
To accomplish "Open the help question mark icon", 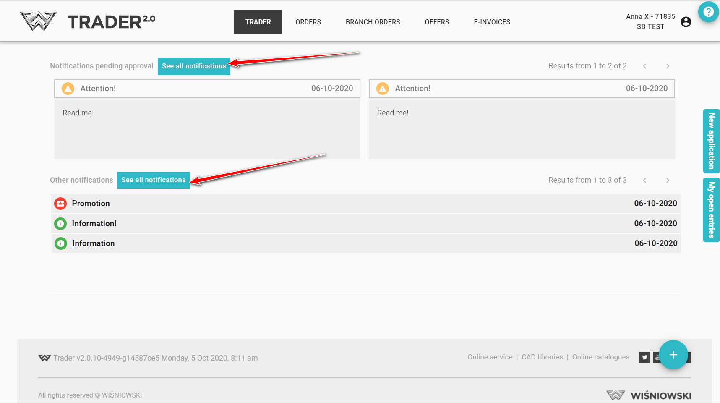I will point(708,12).
